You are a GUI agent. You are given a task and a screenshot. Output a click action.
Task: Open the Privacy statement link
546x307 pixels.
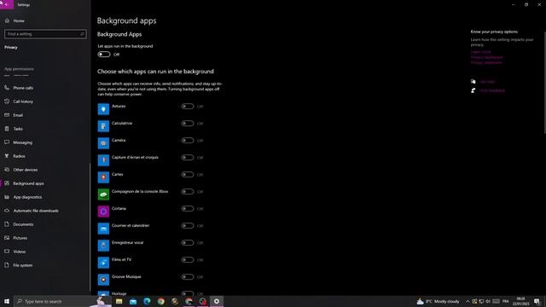tap(486, 62)
